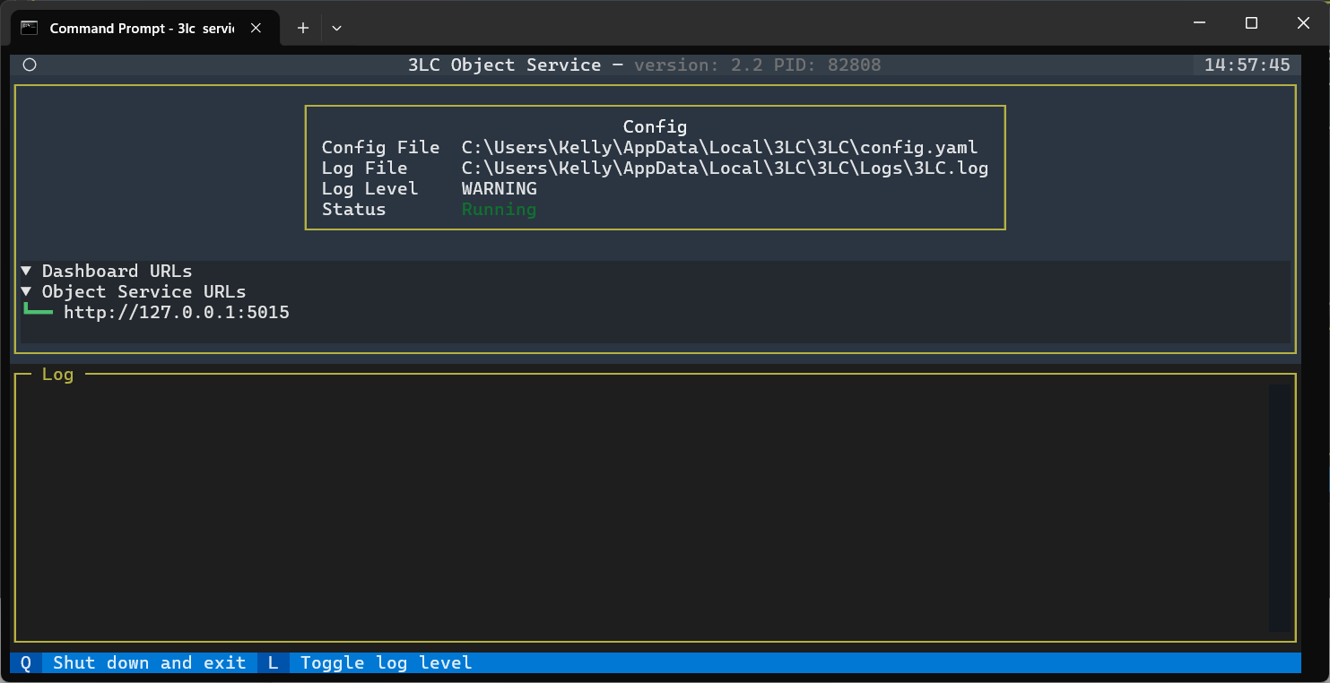Image resolution: width=1330 pixels, height=683 pixels.
Task: Click the version: 2.2 PID: 82808 text
Action: tap(758, 65)
